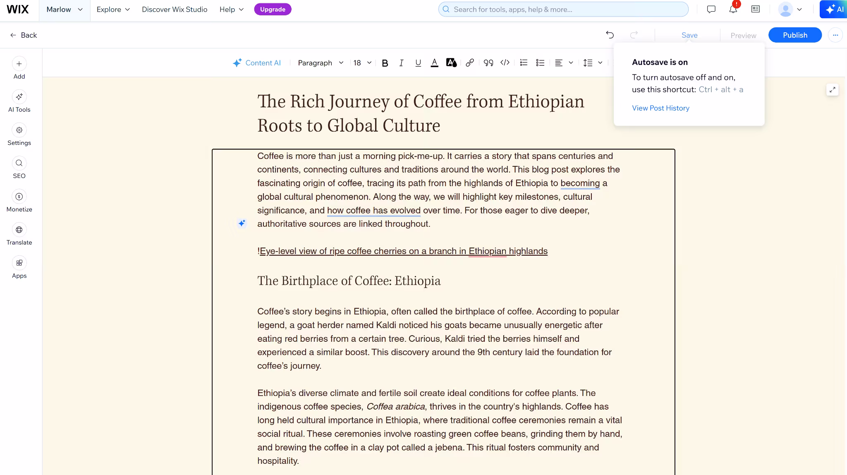Open the account avatar menu
The image size is (847, 475).
(x=790, y=9)
